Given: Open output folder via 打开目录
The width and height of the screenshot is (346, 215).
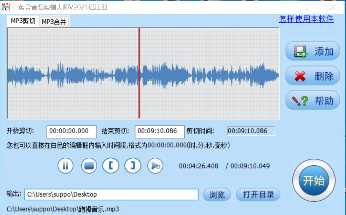Looking at the screenshot, I should click(x=258, y=194).
